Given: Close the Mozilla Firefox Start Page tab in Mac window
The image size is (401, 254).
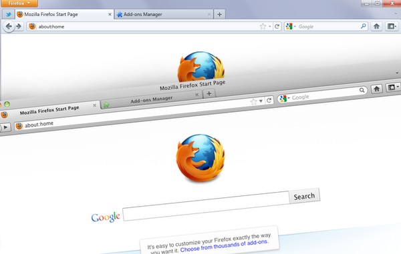Looking at the screenshot, I should click(94, 105).
